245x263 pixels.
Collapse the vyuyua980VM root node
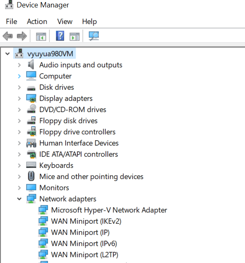(x=7, y=54)
